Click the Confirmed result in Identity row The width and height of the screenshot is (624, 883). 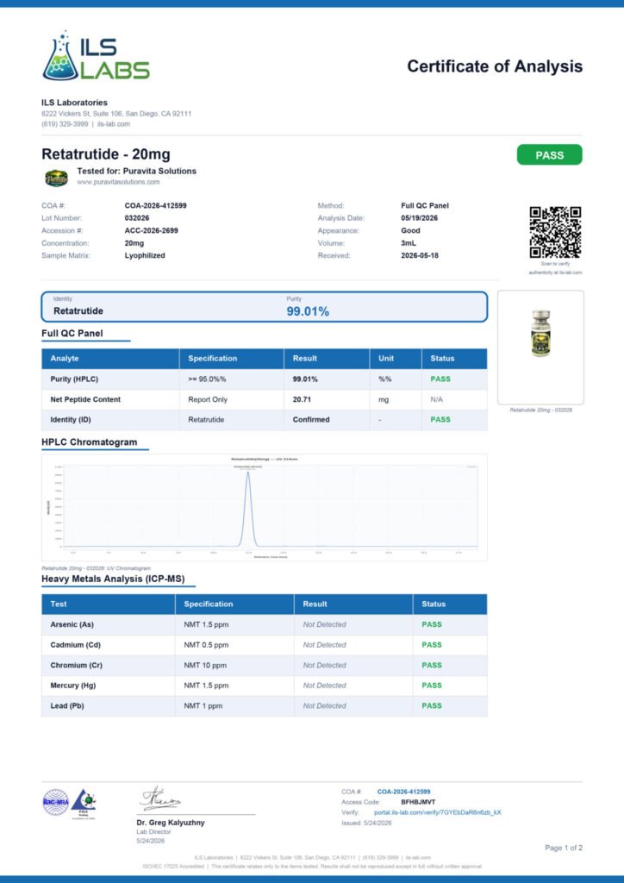point(311,420)
